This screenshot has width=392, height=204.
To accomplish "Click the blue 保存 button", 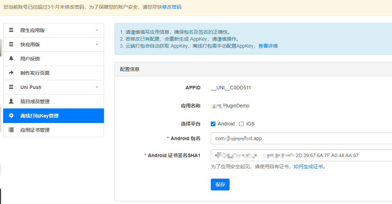I will pos(220,185).
